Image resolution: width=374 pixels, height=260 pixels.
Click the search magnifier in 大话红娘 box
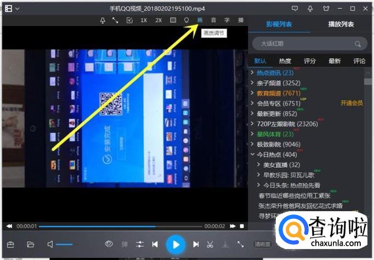pyautogui.click(x=358, y=44)
